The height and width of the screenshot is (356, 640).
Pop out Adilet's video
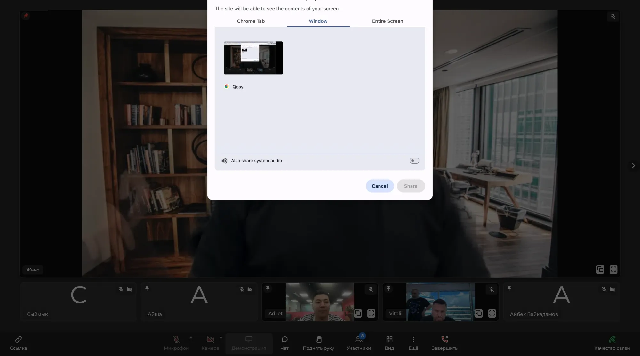point(358,313)
